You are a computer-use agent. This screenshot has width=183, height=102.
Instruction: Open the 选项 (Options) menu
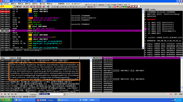(x=35, y=4)
